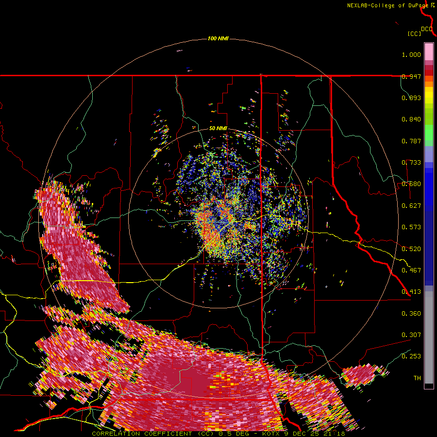Pick the yellow segment of color bar
437x437 pixels.
click(x=429, y=95)
